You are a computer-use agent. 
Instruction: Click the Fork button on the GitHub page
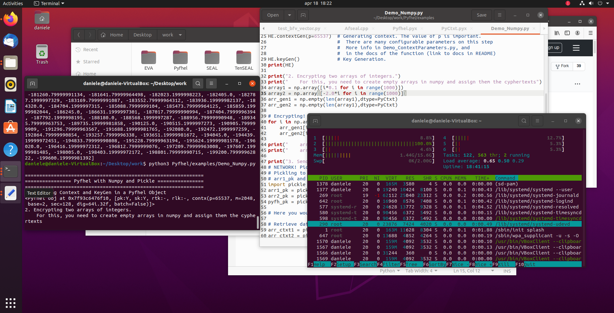[x=562, y=66]
